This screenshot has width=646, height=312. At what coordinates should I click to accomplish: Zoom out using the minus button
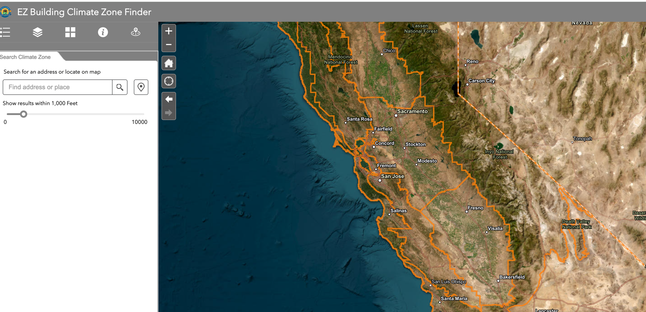(169, 44)
